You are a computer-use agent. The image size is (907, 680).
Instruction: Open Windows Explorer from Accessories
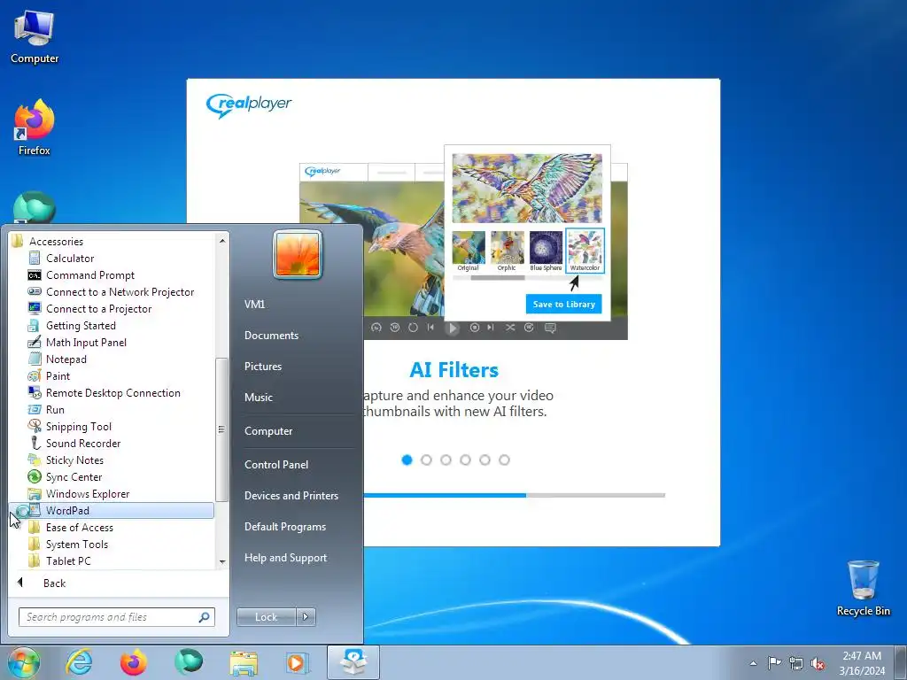click(88, 492)
